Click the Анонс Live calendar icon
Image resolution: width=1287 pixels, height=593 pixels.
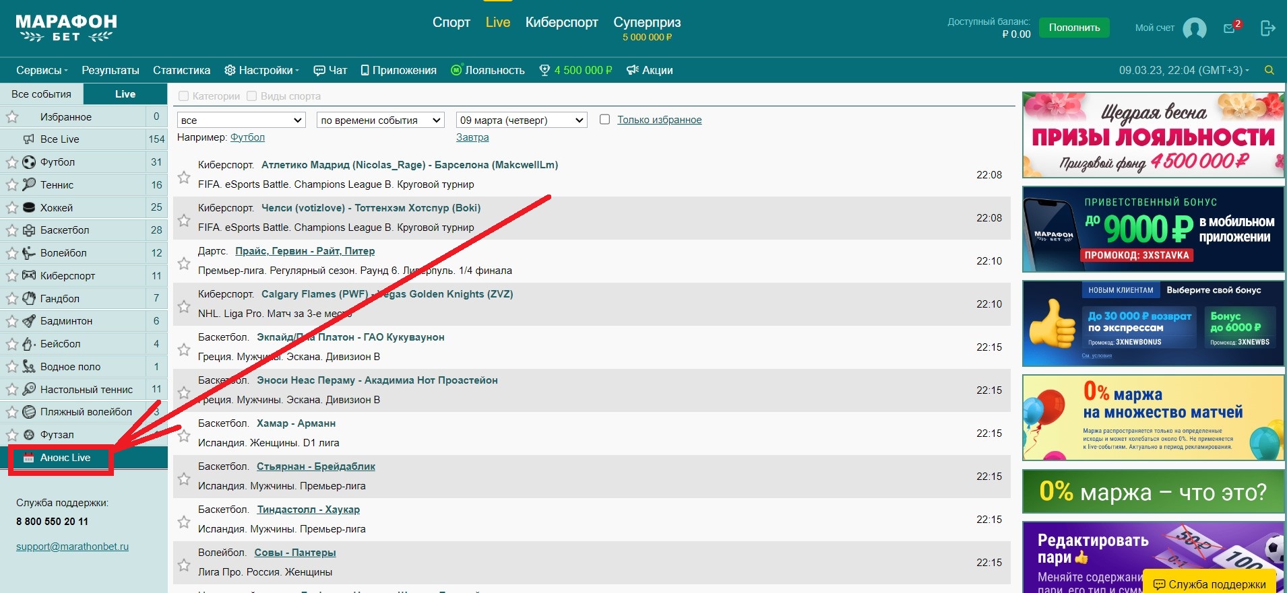point(28,458)
